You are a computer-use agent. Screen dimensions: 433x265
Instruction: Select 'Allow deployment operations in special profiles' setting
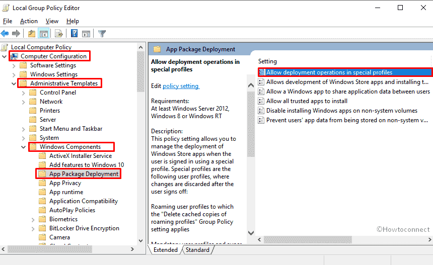click(x=345, y=72)
